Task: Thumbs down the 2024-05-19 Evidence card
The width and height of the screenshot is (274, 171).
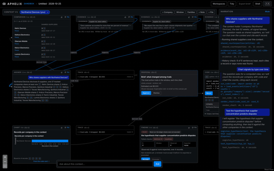Action: pos(192,17)
